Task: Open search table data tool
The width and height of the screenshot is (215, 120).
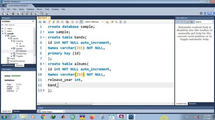Action: point(42,13)
